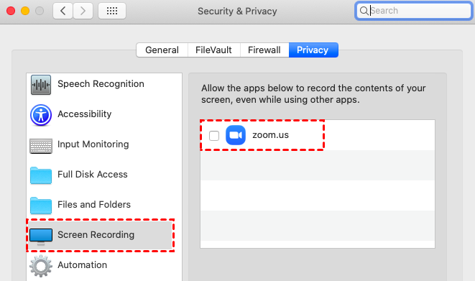
Task: Focus the Search field
Action: (x=414, y=11)
